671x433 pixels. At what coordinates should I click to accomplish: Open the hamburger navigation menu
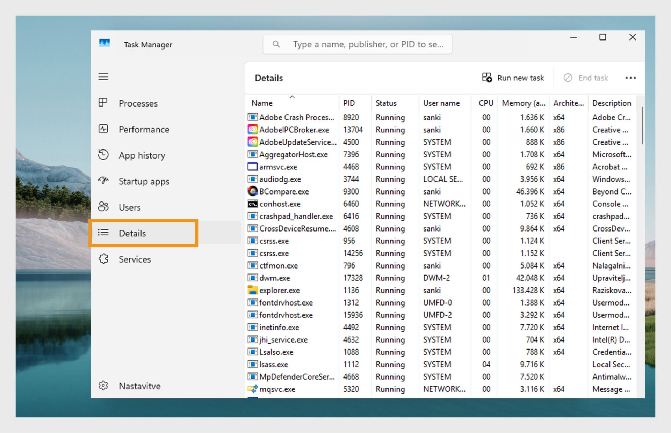coord(103,77)
